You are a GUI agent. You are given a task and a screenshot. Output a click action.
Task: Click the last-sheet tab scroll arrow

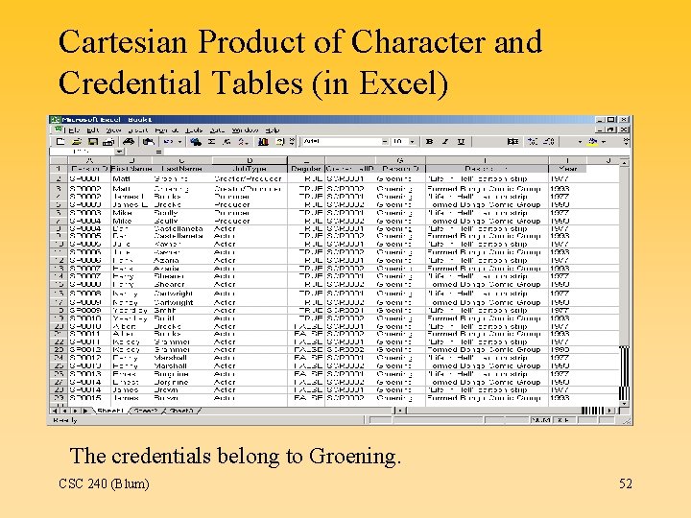click(85, 411)
